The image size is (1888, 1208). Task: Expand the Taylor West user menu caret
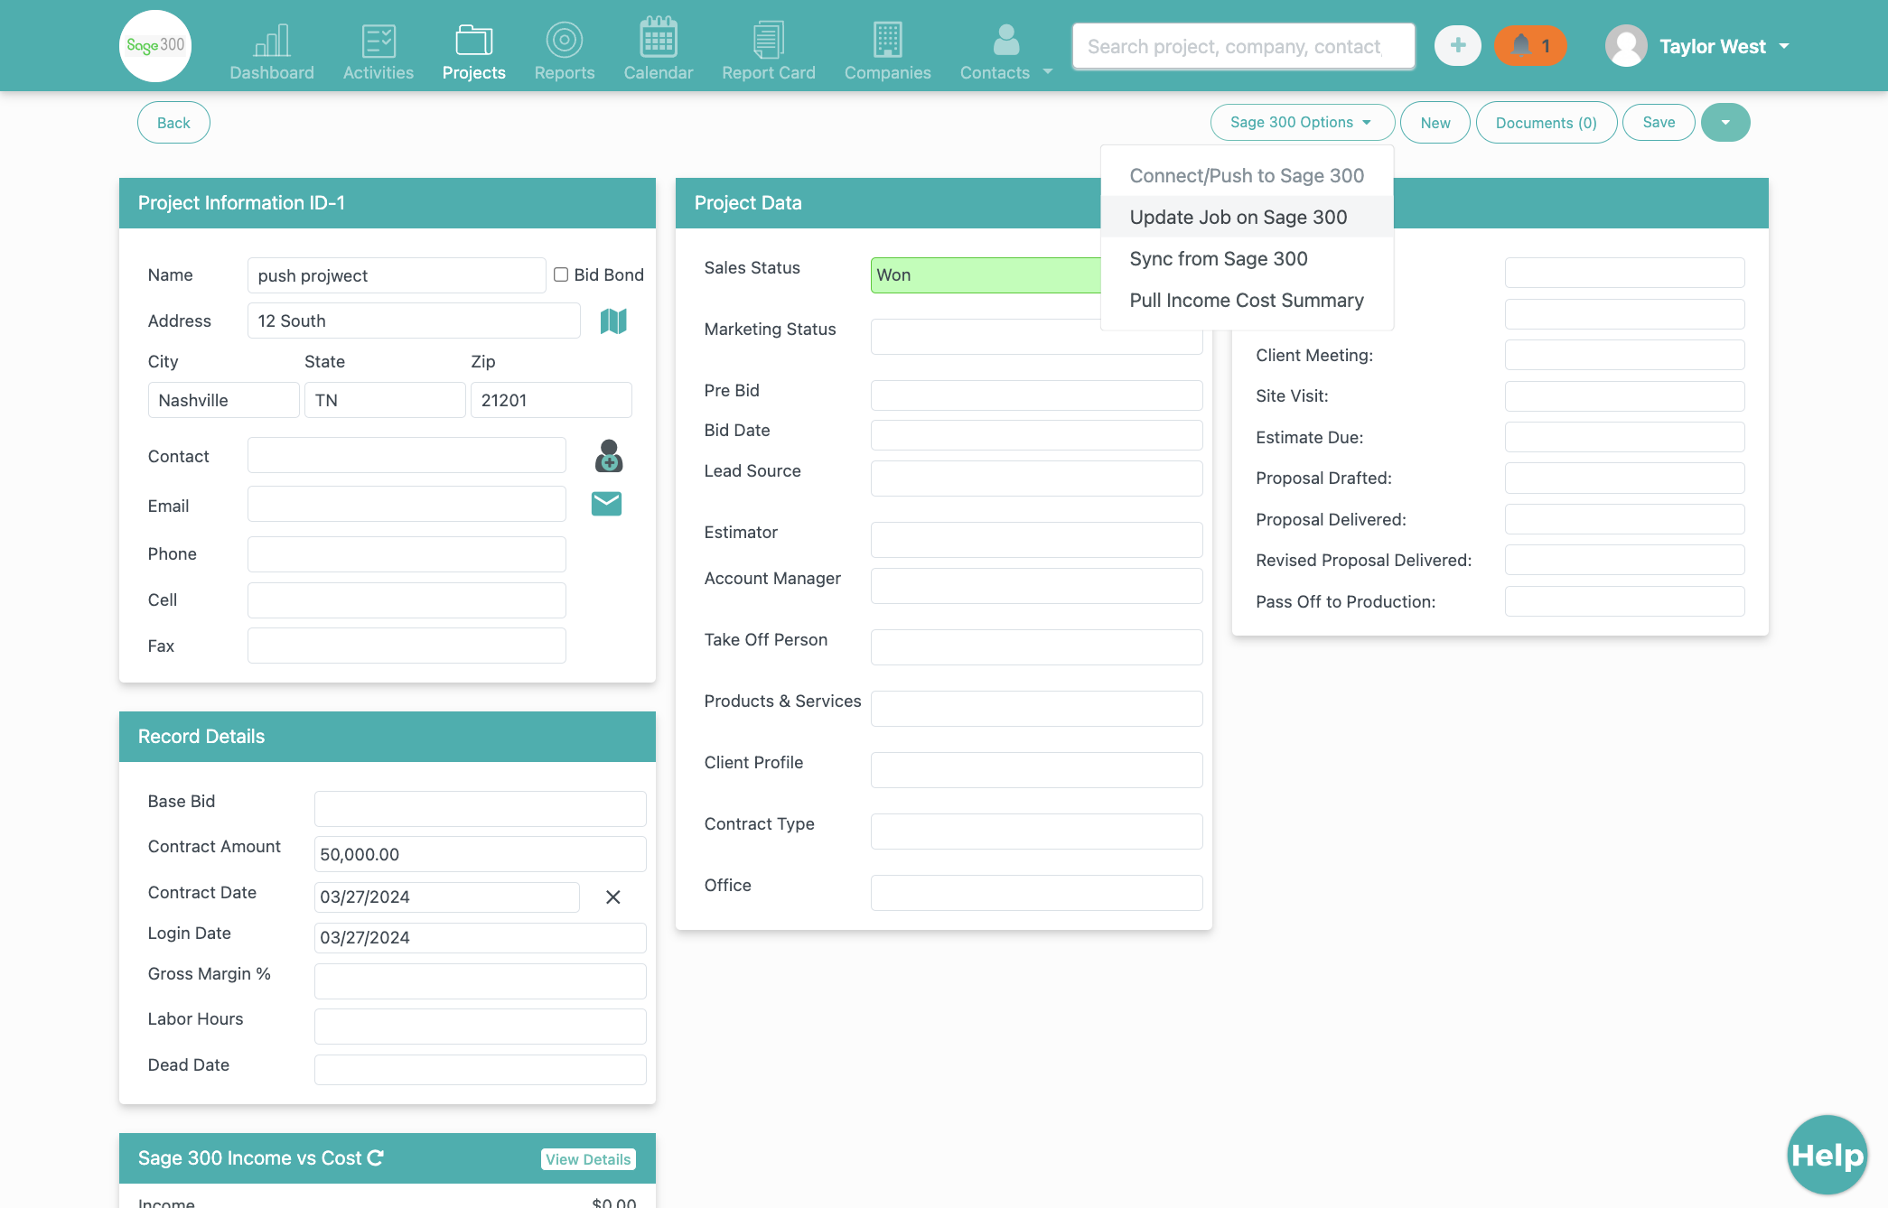click(1784, 46)
